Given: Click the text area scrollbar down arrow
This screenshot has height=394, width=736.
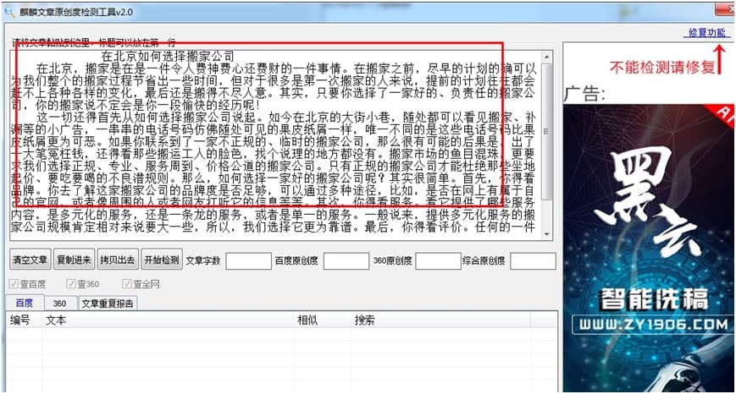Looking at the screenshot, I should click(546, 233).
